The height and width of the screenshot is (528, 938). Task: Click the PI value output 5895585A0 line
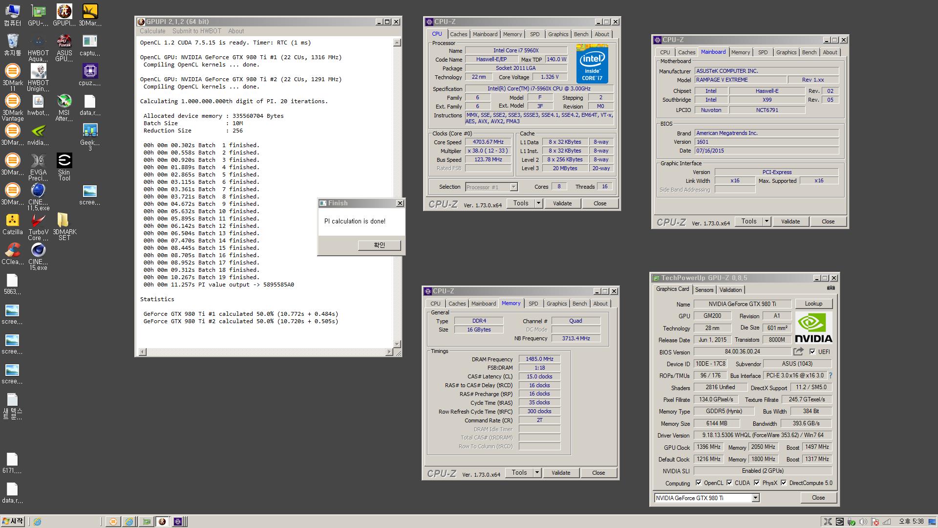tap(218, 285)
